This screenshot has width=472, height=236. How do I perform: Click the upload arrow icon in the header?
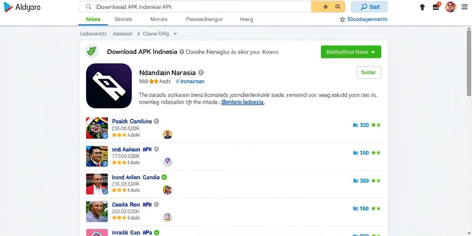click(422, 7)
